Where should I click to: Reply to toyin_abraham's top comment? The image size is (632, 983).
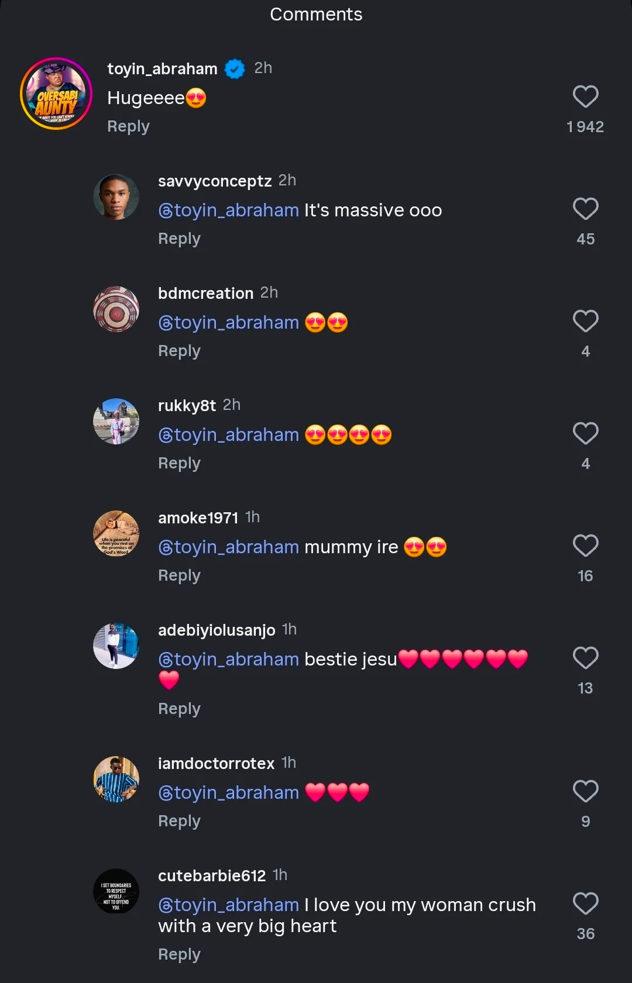coord(128,126)
